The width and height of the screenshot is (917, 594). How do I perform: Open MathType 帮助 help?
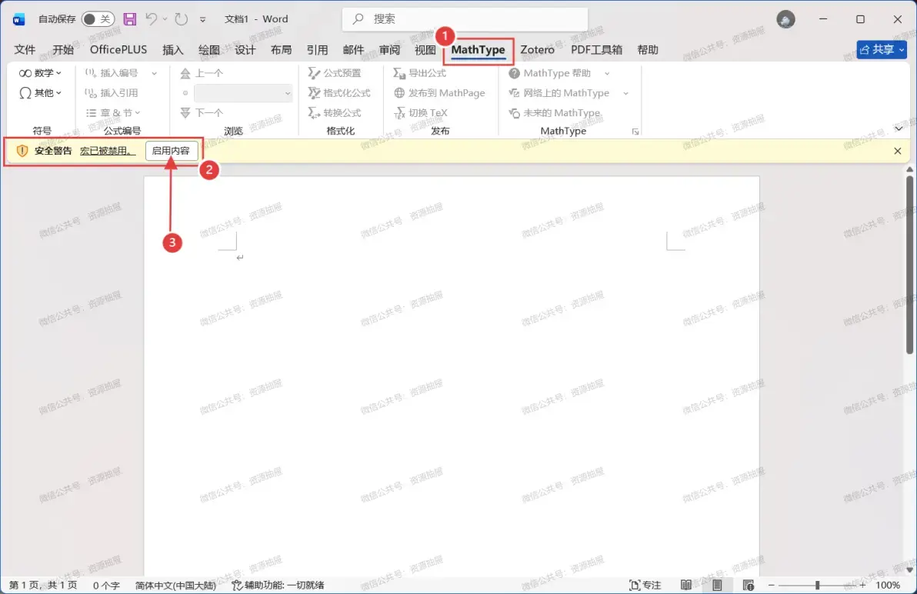(550, 73)
